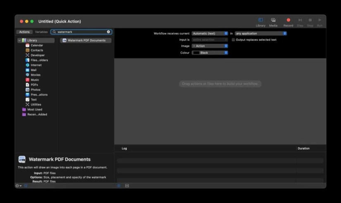Open the Workflow receives current dropdown
The height and width of the screenshot is (203, 341).
tap(210, 33)
